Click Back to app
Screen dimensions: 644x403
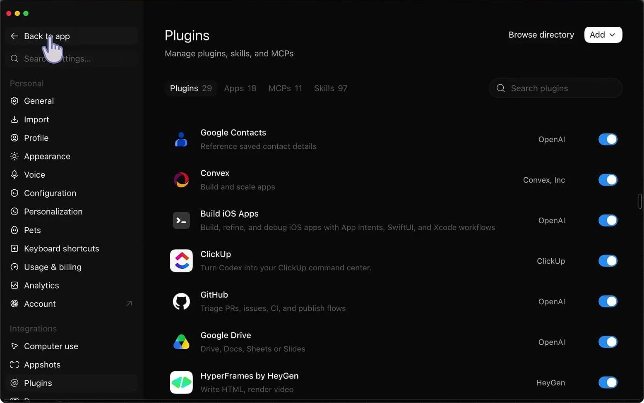[72, 36]
